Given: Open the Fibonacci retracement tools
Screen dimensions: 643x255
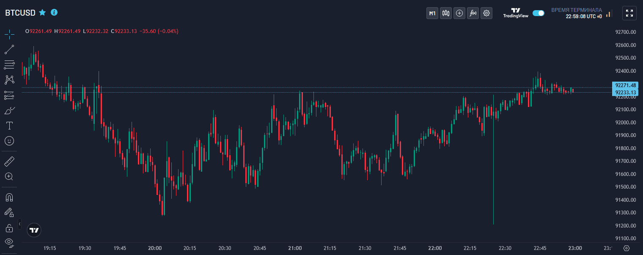Looking at the screenshot, I should [x=9, y=65].
